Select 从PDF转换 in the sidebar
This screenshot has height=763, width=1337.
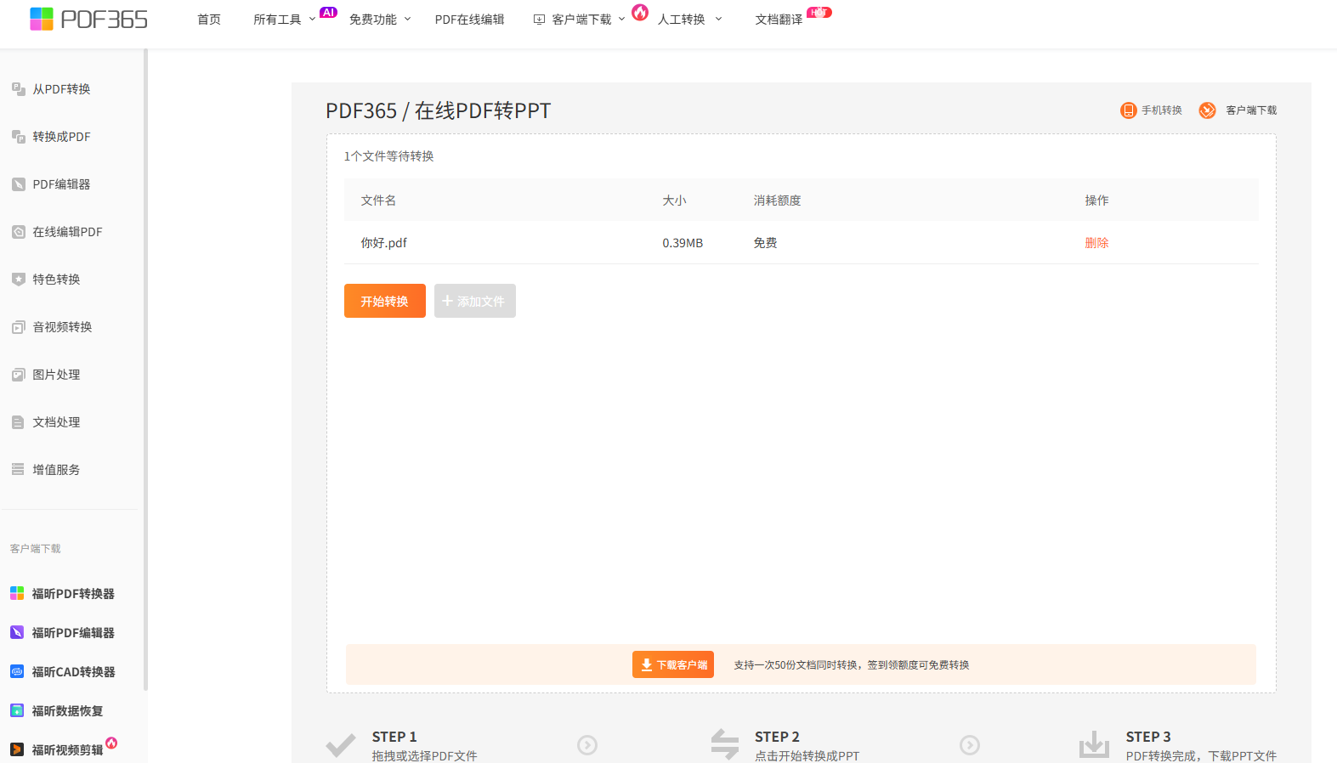point(62,88)
